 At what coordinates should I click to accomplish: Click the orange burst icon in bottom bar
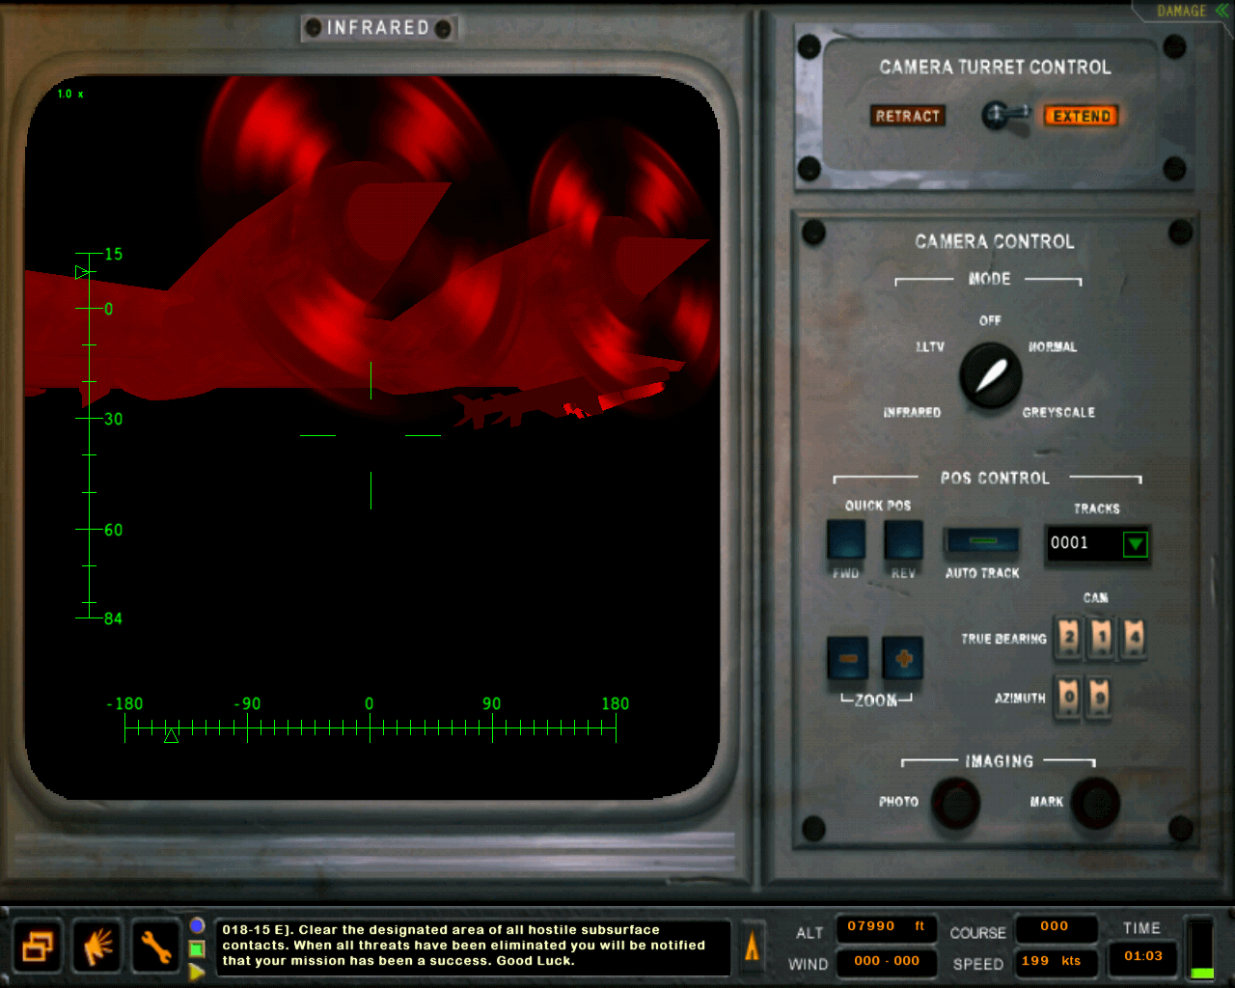[x=97, y=947]
